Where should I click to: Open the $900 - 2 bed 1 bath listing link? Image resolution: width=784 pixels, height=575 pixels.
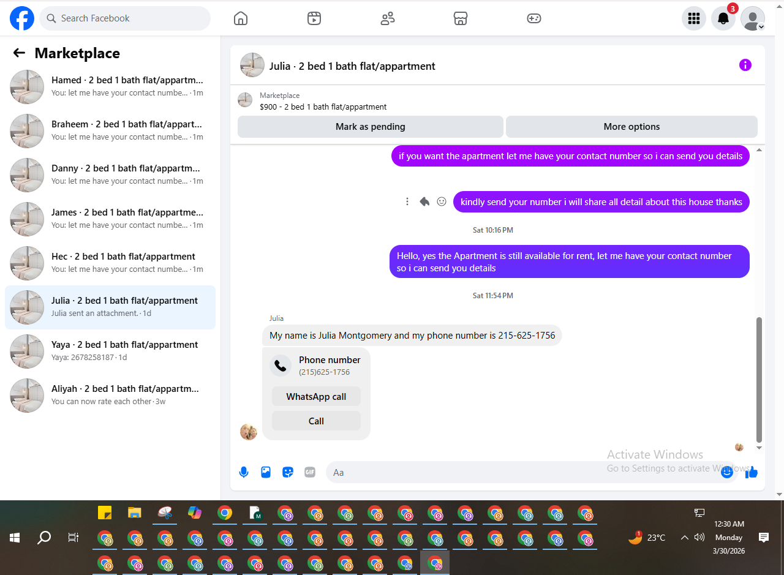tap(323, 107)
